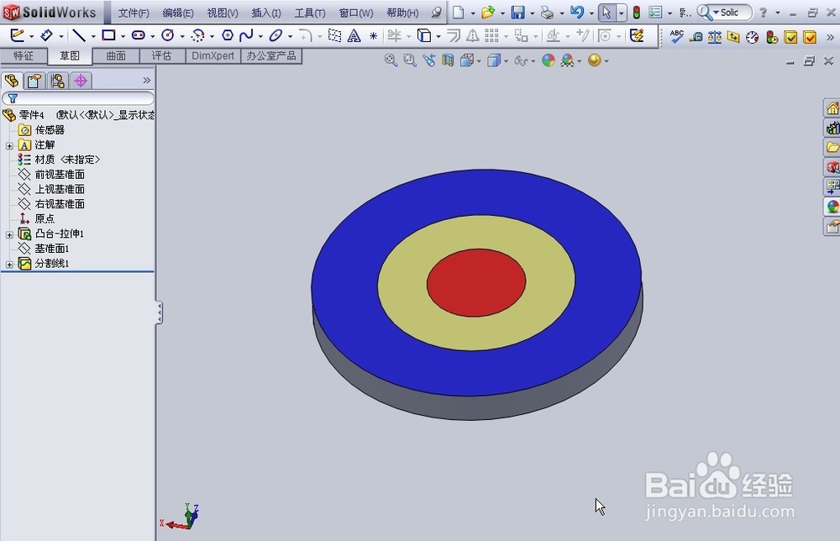Click the Spell Check ABC icon
This screenshot has width=840, height=541.
point(676,36)
